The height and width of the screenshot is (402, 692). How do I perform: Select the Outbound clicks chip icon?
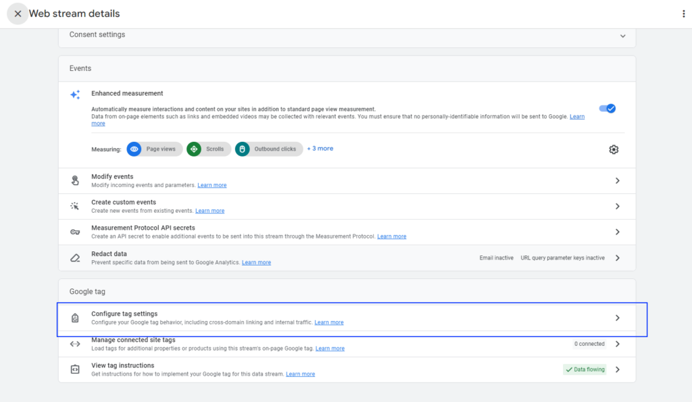tap(242, 149)
